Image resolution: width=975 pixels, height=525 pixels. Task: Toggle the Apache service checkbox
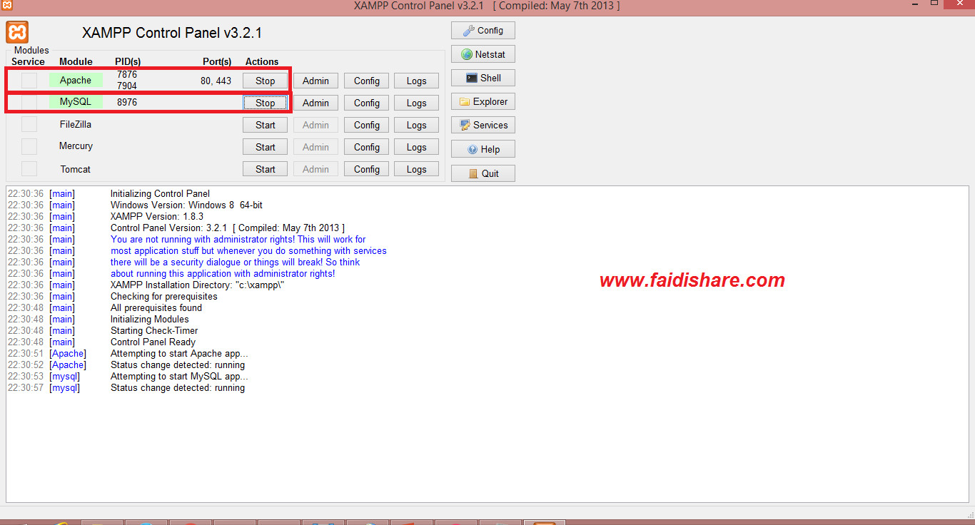pos(29,81)
